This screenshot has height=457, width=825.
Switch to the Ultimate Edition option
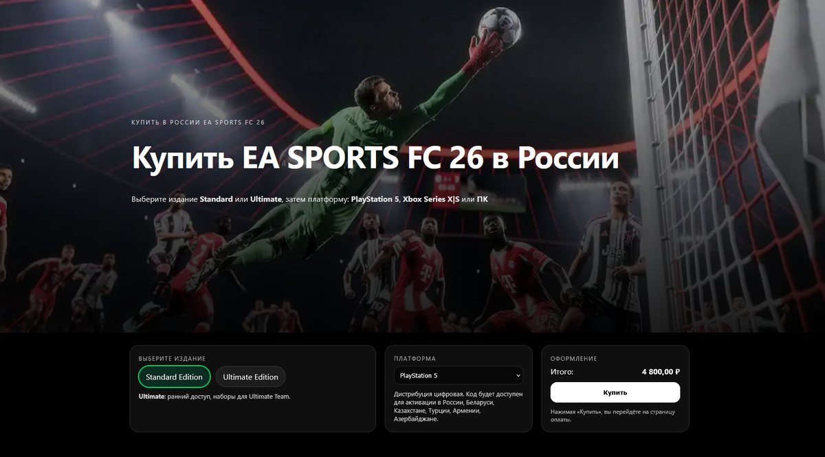coord(250,377)
